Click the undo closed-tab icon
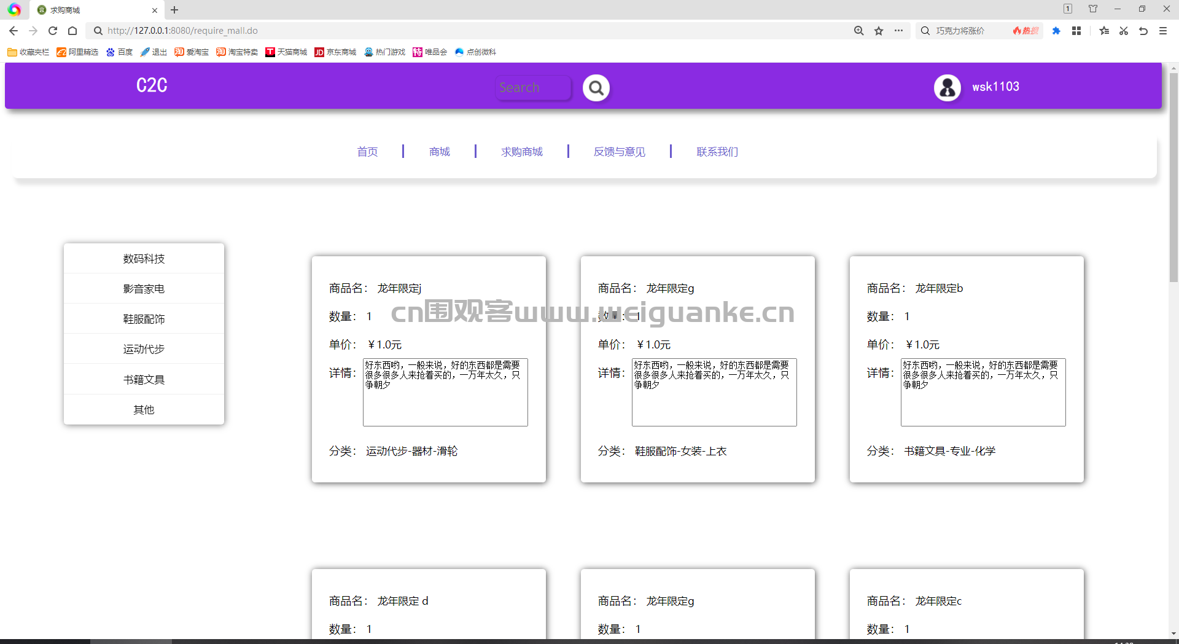 tap(1143, 31)
